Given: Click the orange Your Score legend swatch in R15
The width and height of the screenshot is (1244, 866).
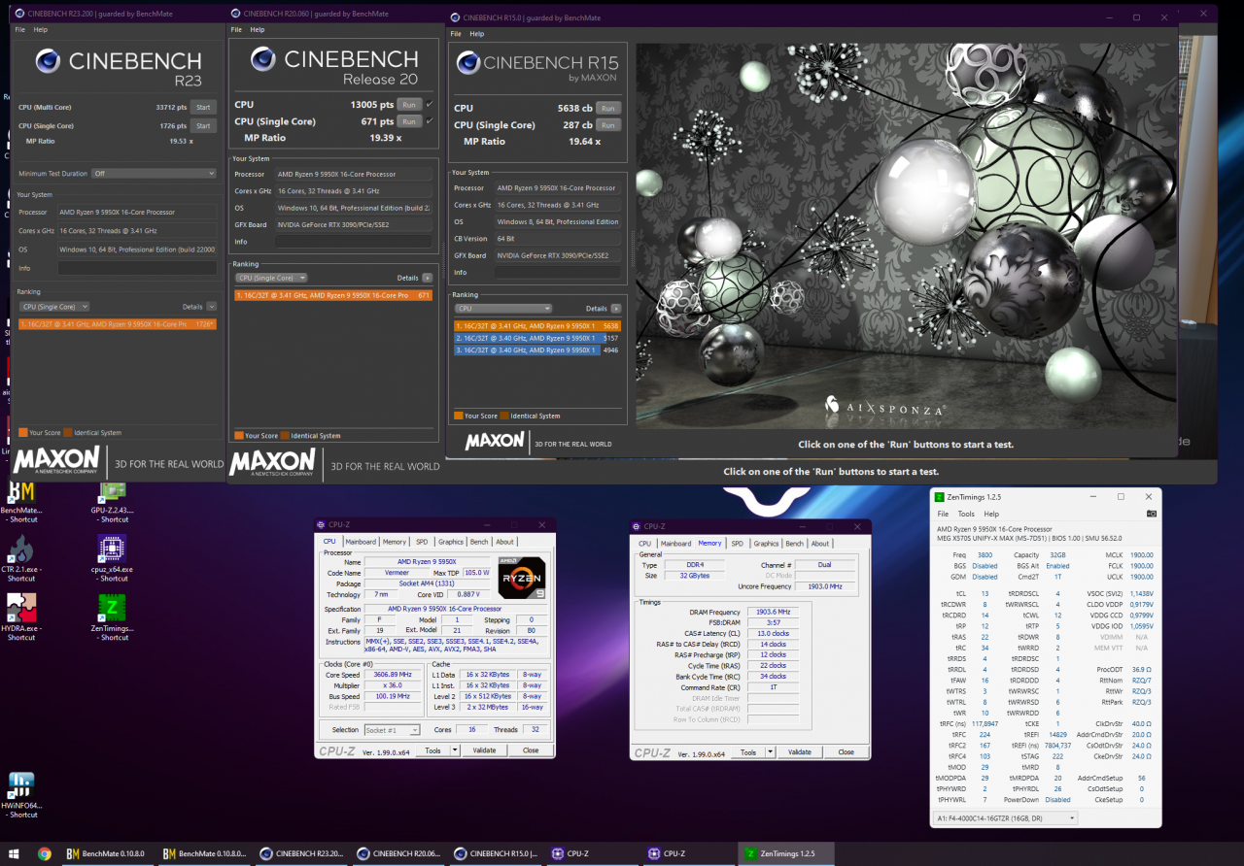Looking at the screenshot, I should click(x=459, y=416).
